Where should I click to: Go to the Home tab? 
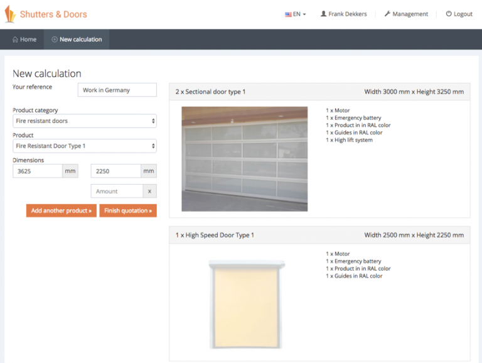click(24, 40)
